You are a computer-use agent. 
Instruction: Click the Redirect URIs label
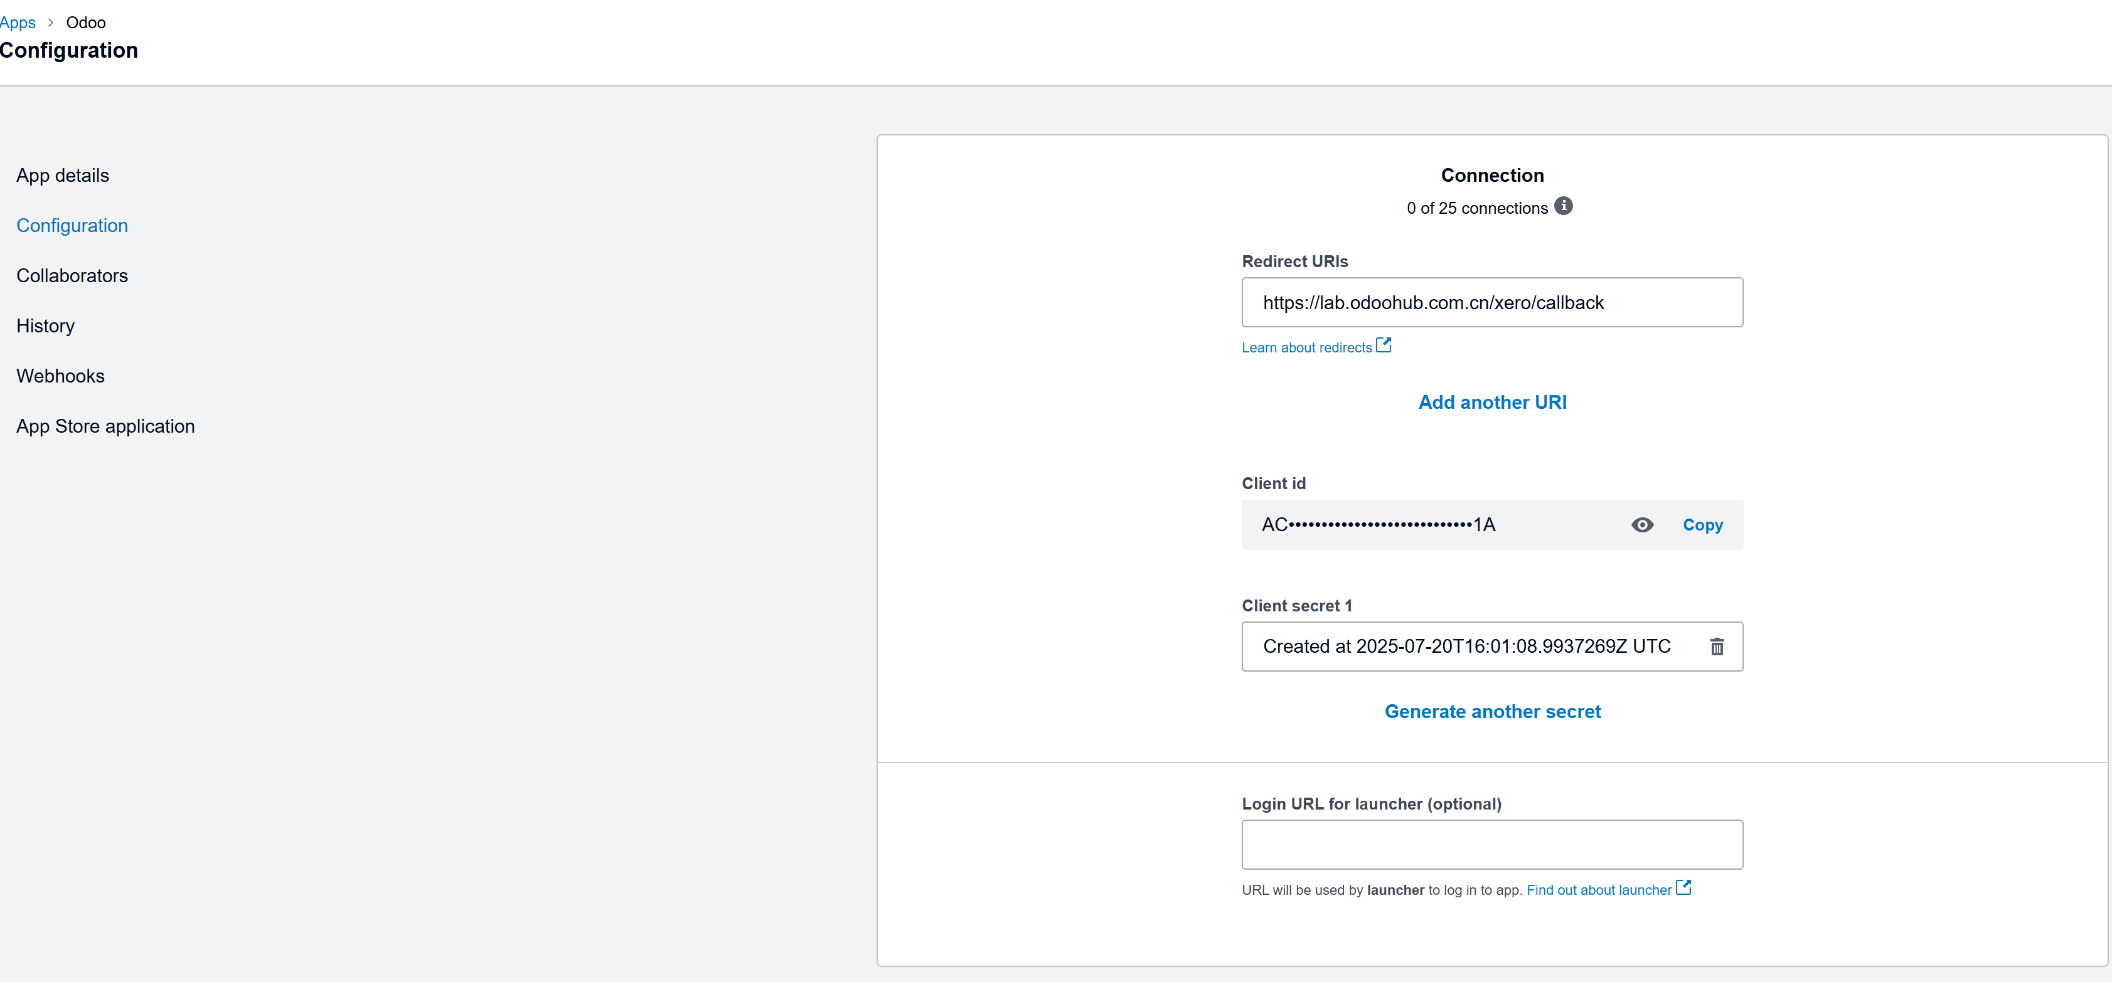[1294, 261]
